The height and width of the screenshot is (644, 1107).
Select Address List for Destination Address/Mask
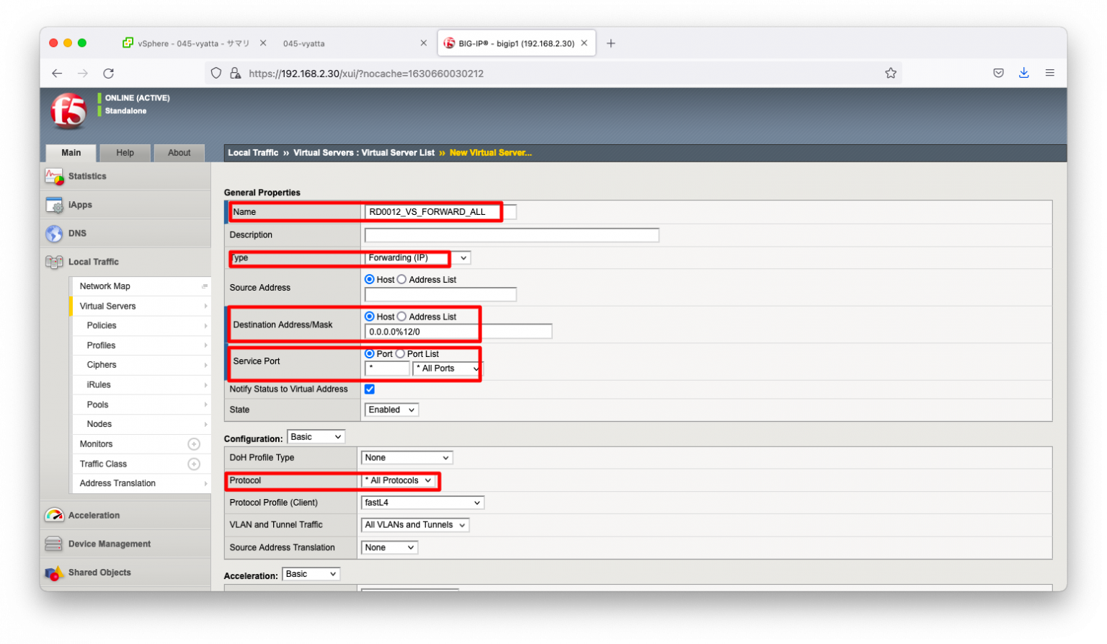tap(401, 316)
